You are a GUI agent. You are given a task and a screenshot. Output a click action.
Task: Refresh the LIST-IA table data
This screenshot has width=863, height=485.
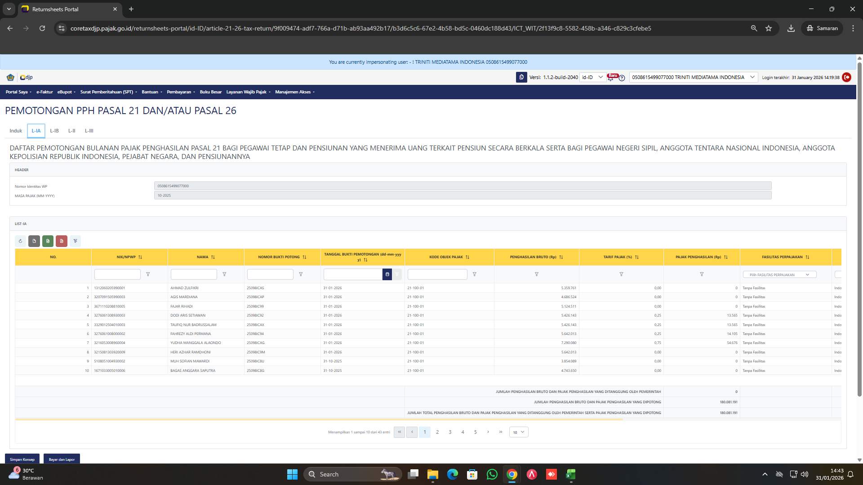pyautogui.click(x=20, y=241)
